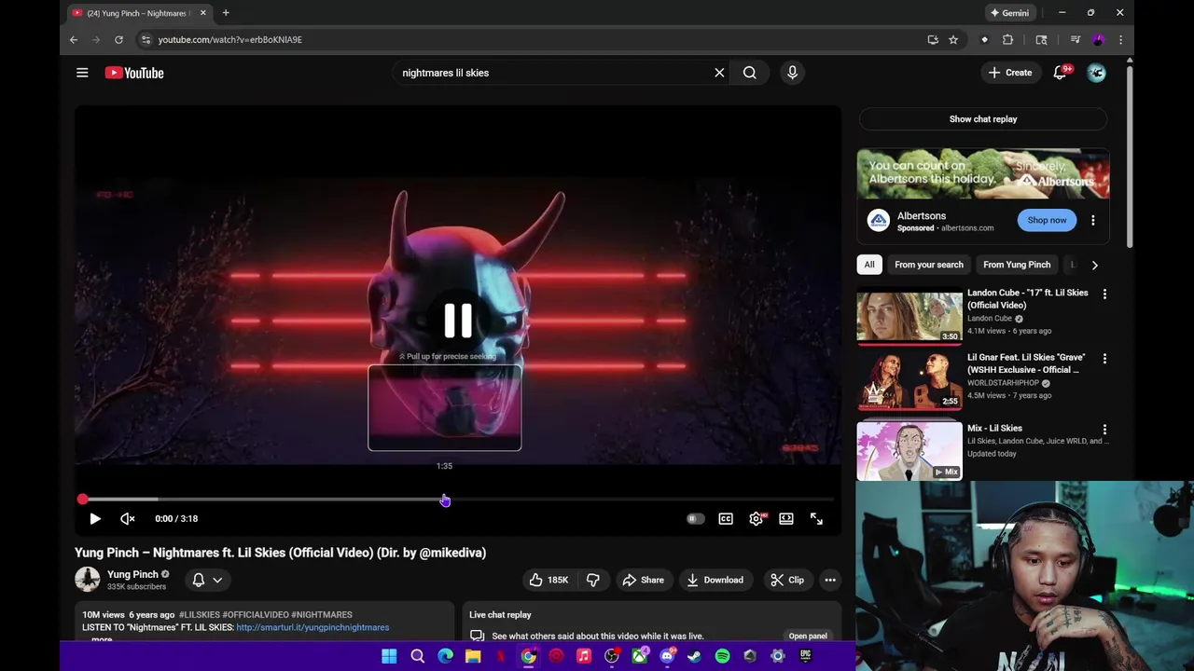Share the video
This screenshot has width=1194, height=671.
click(x=644, y=580)
